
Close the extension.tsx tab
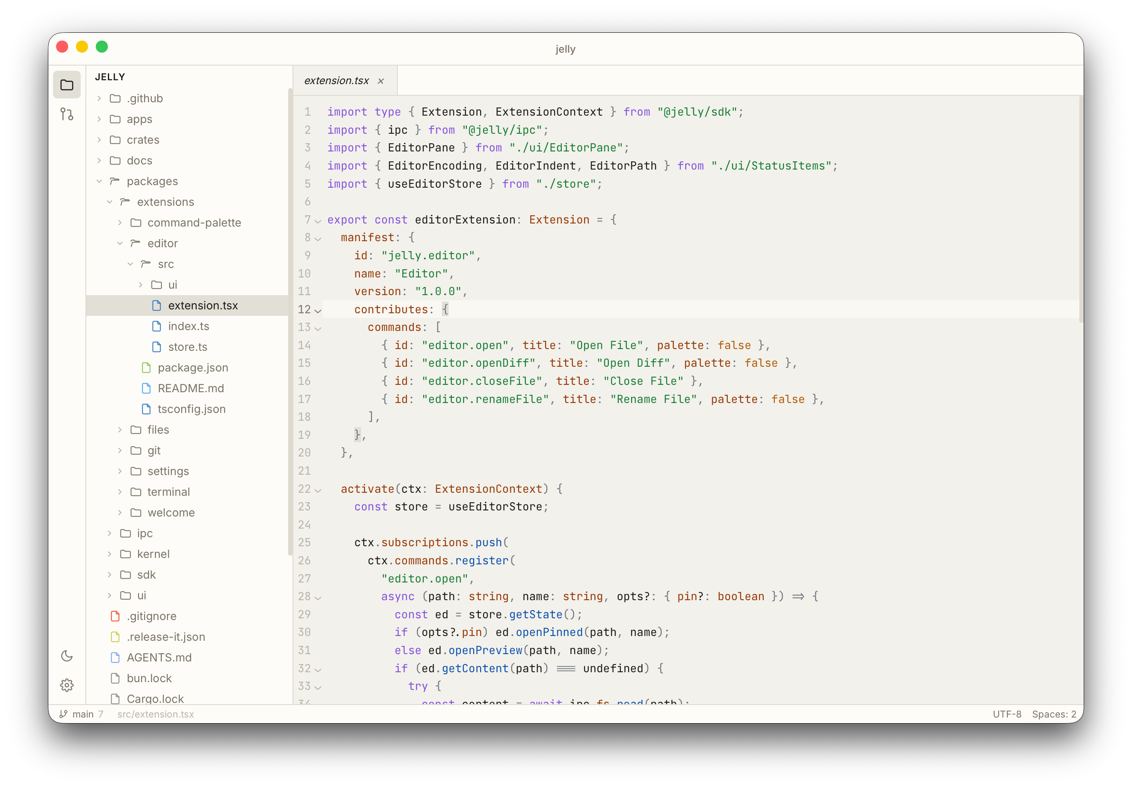[380, 81]
